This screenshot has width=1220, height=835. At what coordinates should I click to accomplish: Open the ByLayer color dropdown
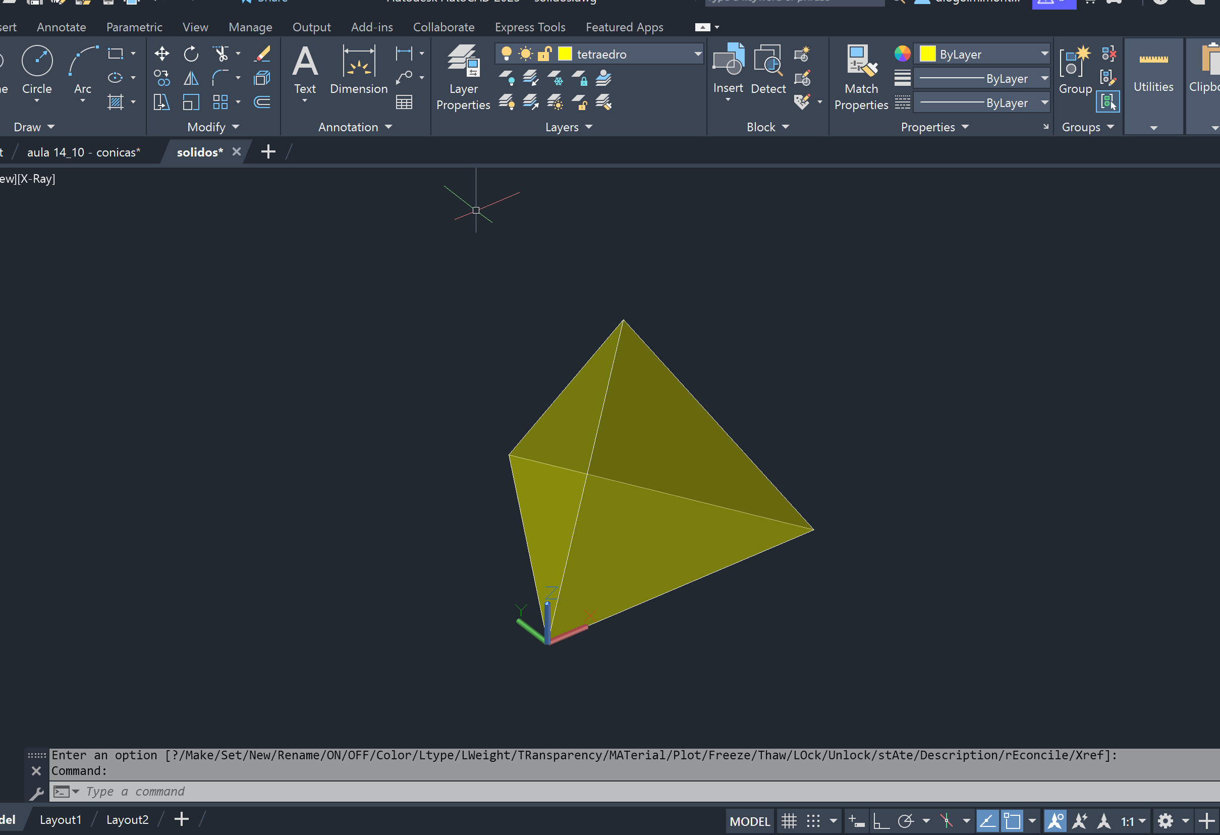(x=1044, y=54)
